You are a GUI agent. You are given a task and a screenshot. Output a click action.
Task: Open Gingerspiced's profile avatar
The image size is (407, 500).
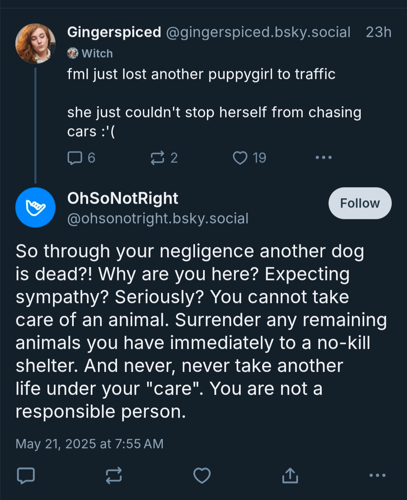35,43
